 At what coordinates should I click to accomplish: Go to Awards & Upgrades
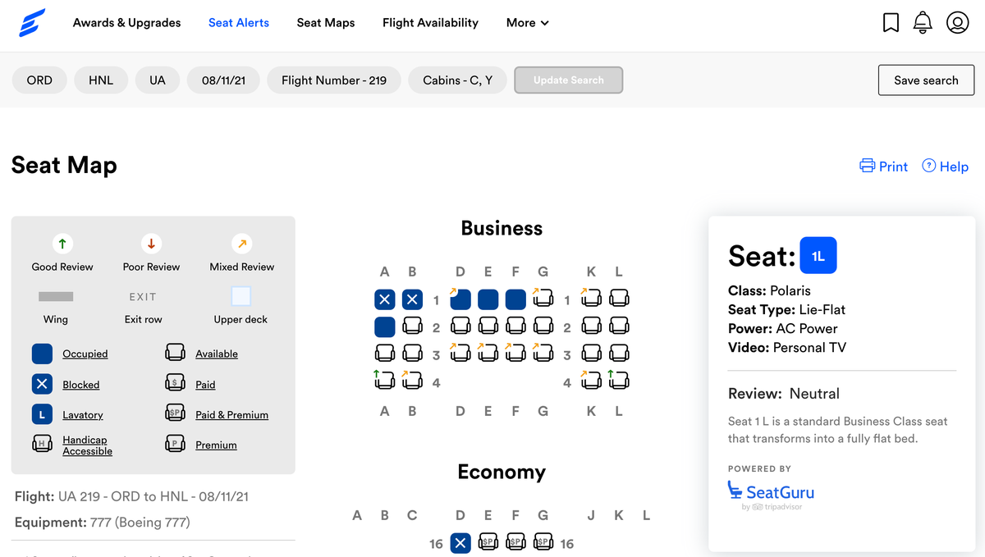126,23
